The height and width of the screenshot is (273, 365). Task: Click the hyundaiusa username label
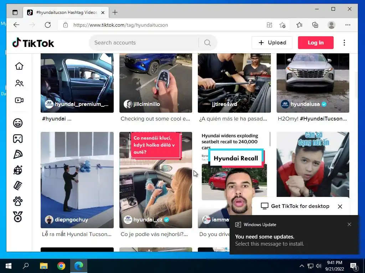(305, 104)
